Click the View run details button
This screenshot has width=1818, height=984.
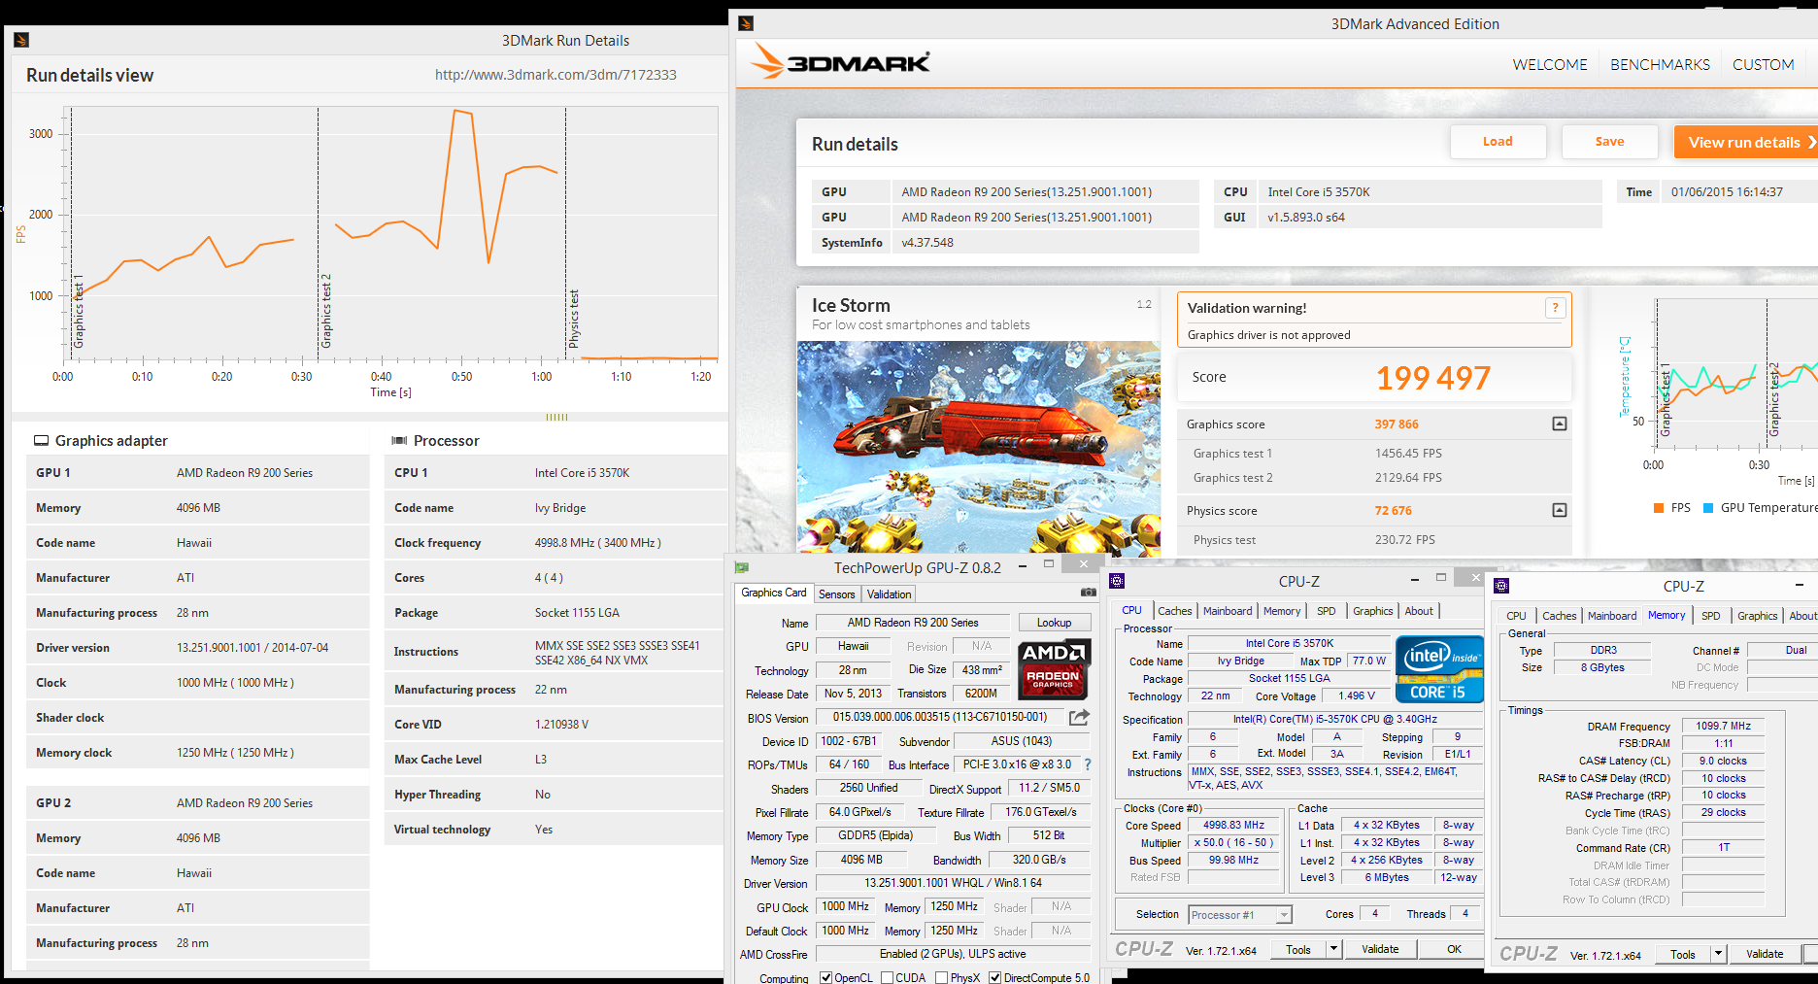tap(1746, 142)
